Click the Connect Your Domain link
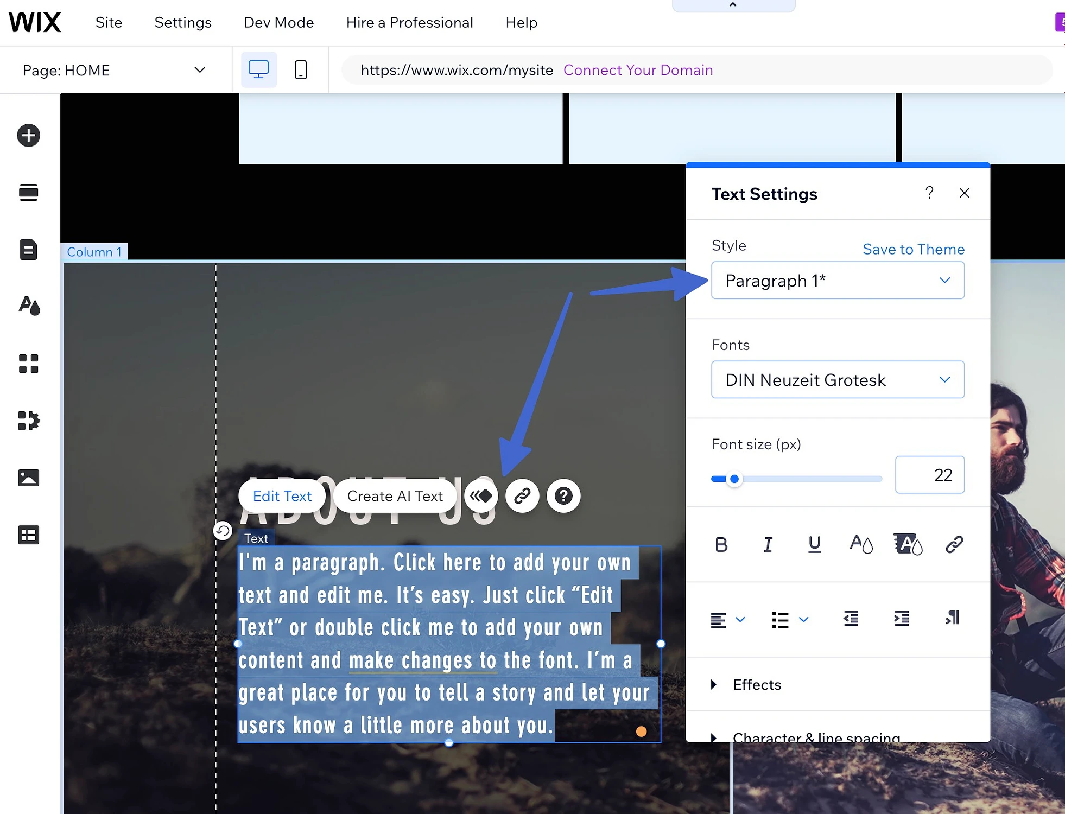The image size is (1065, 814). coord(638,70)
